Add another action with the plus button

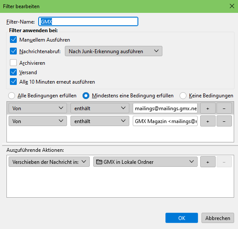(208, 162)
